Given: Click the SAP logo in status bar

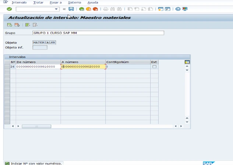Looking at the screenshot, I should [208, 163].
